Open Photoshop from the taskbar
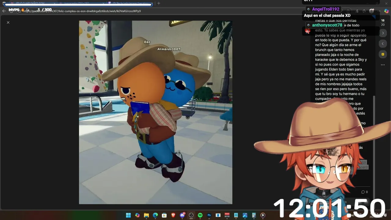This screenshot has height=220, width=391. (x=209, y=215)
